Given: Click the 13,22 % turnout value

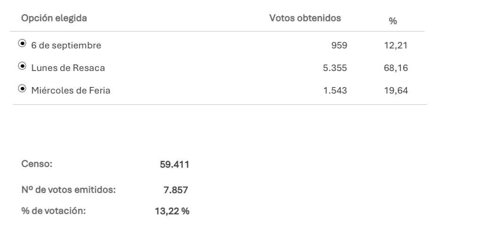Looking at the screenshot, I should click(172, 211).
